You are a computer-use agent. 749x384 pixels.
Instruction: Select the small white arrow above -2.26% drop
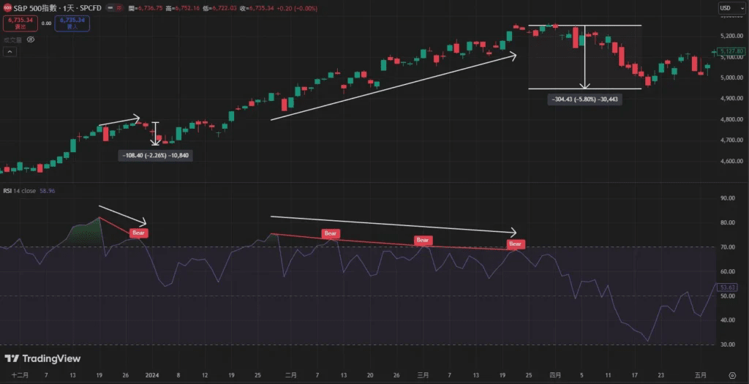point(119,120)
